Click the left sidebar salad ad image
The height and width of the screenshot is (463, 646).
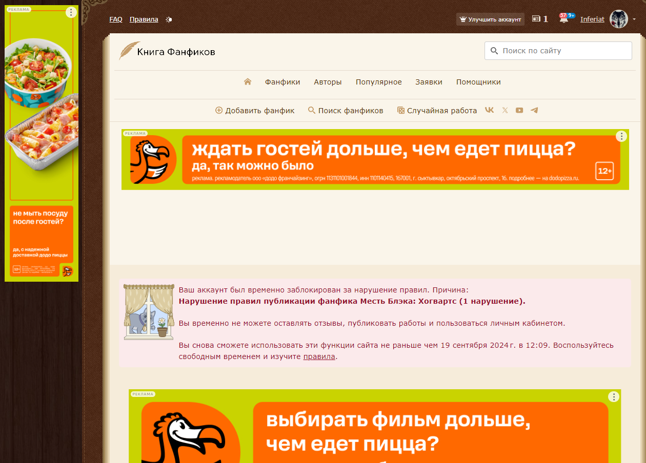(x=41, y=105)
